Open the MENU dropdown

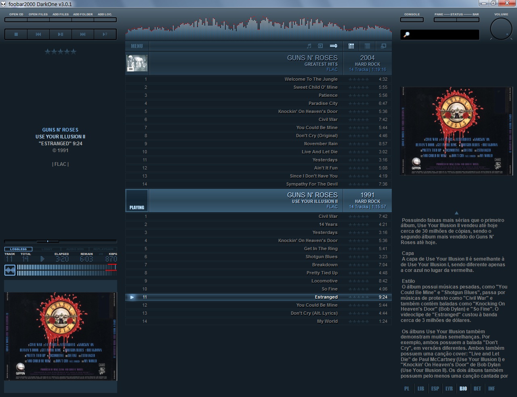click(137, 46)
